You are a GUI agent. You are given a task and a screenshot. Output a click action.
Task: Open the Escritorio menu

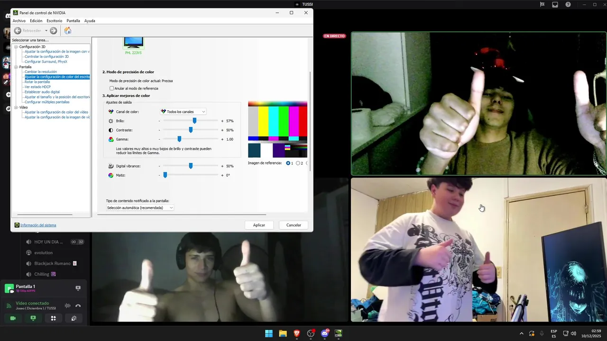coord(55,21)
